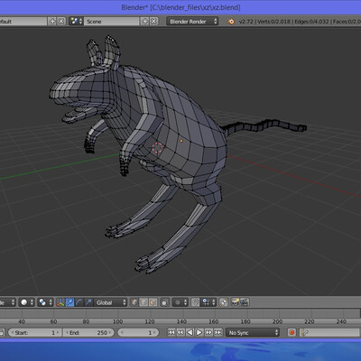Toggle the red auto keying record button
This screenshot has width=361, height=361.
[292, 332]
